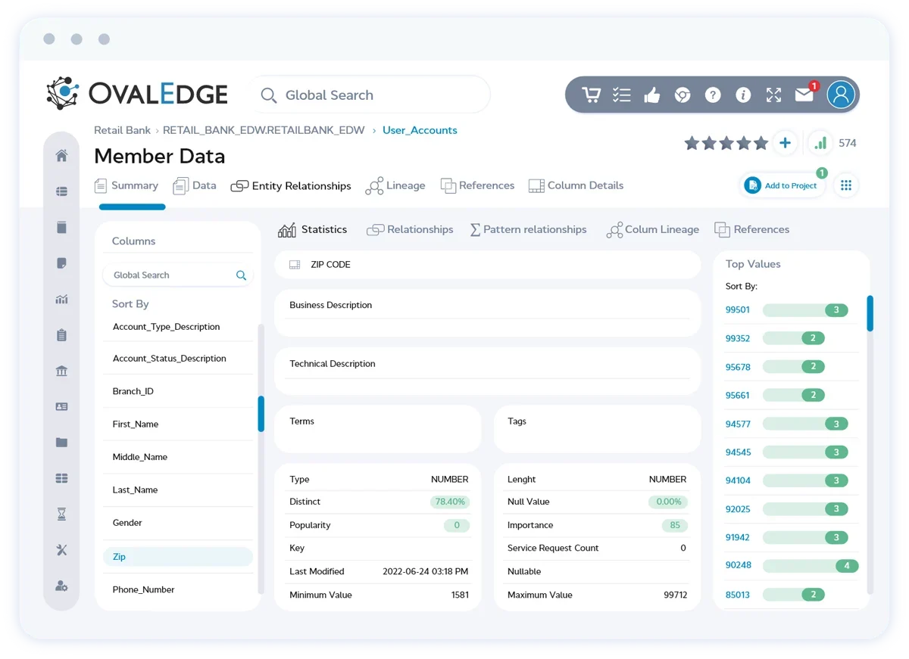Follow the Retail Bank breadcrumb
The height and width of the screenshot is (659, 909).
(x=122, y=130)
